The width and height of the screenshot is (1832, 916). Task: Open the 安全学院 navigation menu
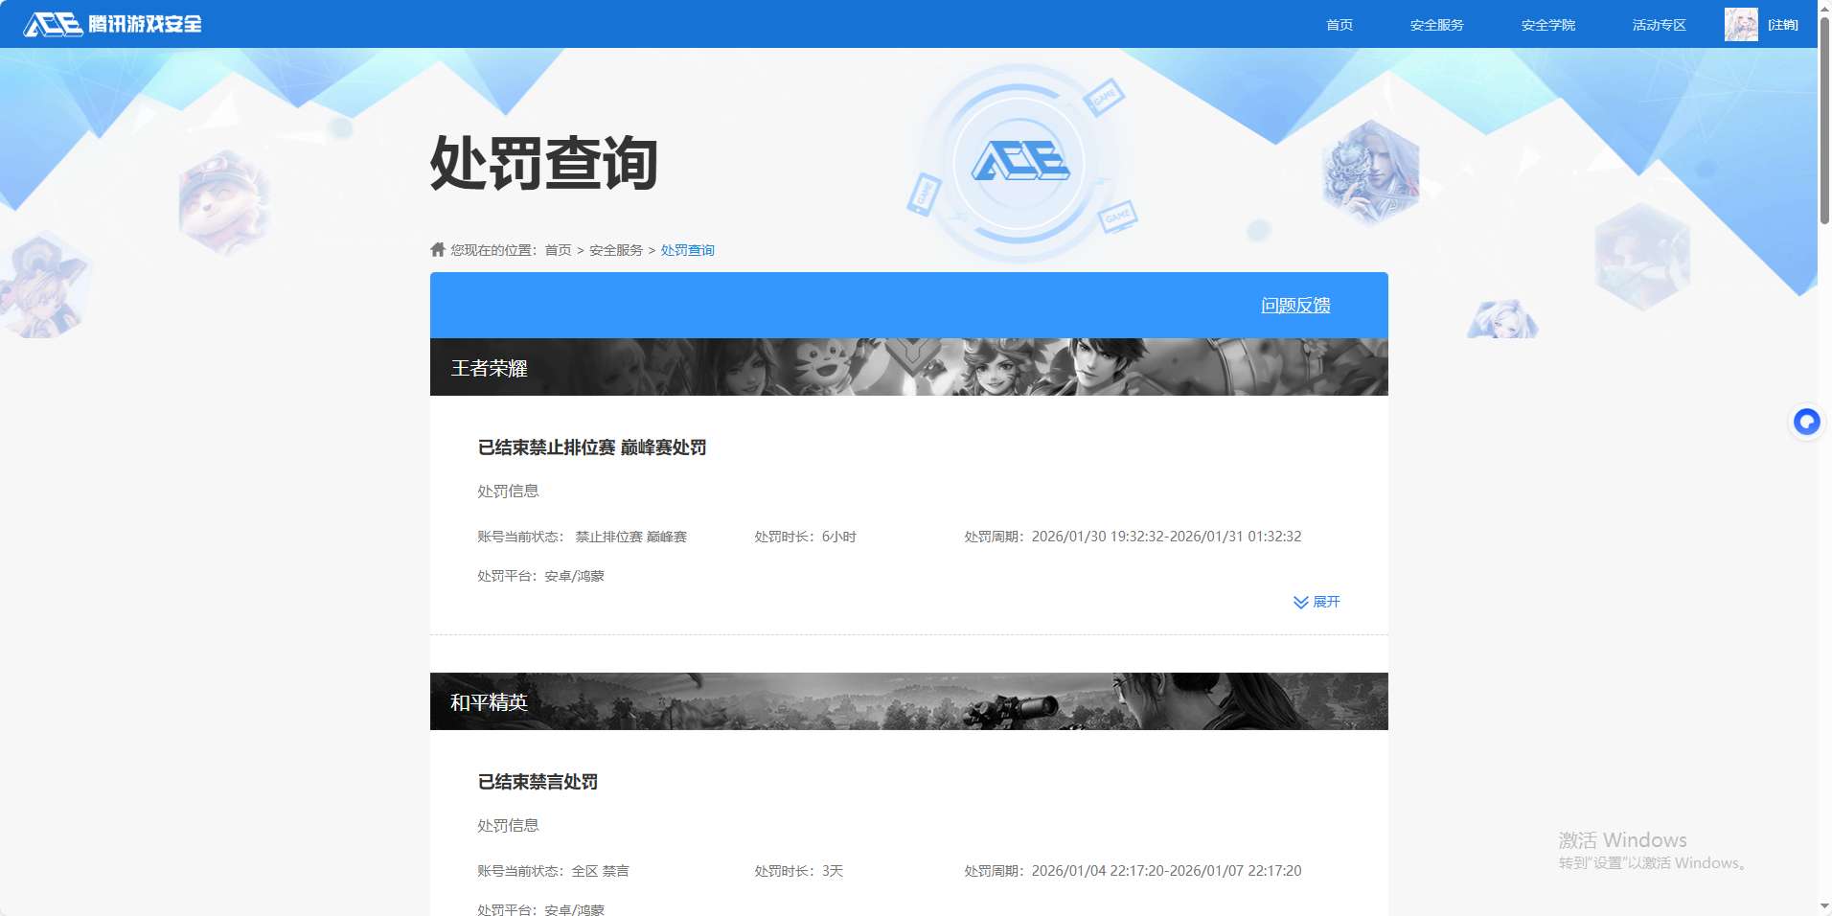coord(1548,24)
